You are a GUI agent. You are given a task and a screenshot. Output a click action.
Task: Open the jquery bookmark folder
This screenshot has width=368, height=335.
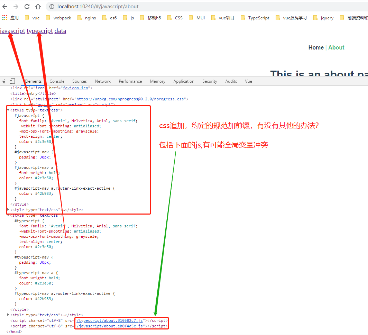(x=323, y=18)
